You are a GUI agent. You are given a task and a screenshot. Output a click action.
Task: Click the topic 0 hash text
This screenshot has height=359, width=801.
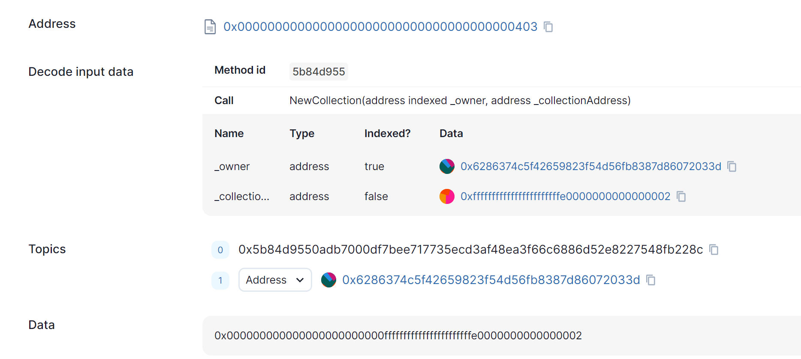[x=470, y=250]
